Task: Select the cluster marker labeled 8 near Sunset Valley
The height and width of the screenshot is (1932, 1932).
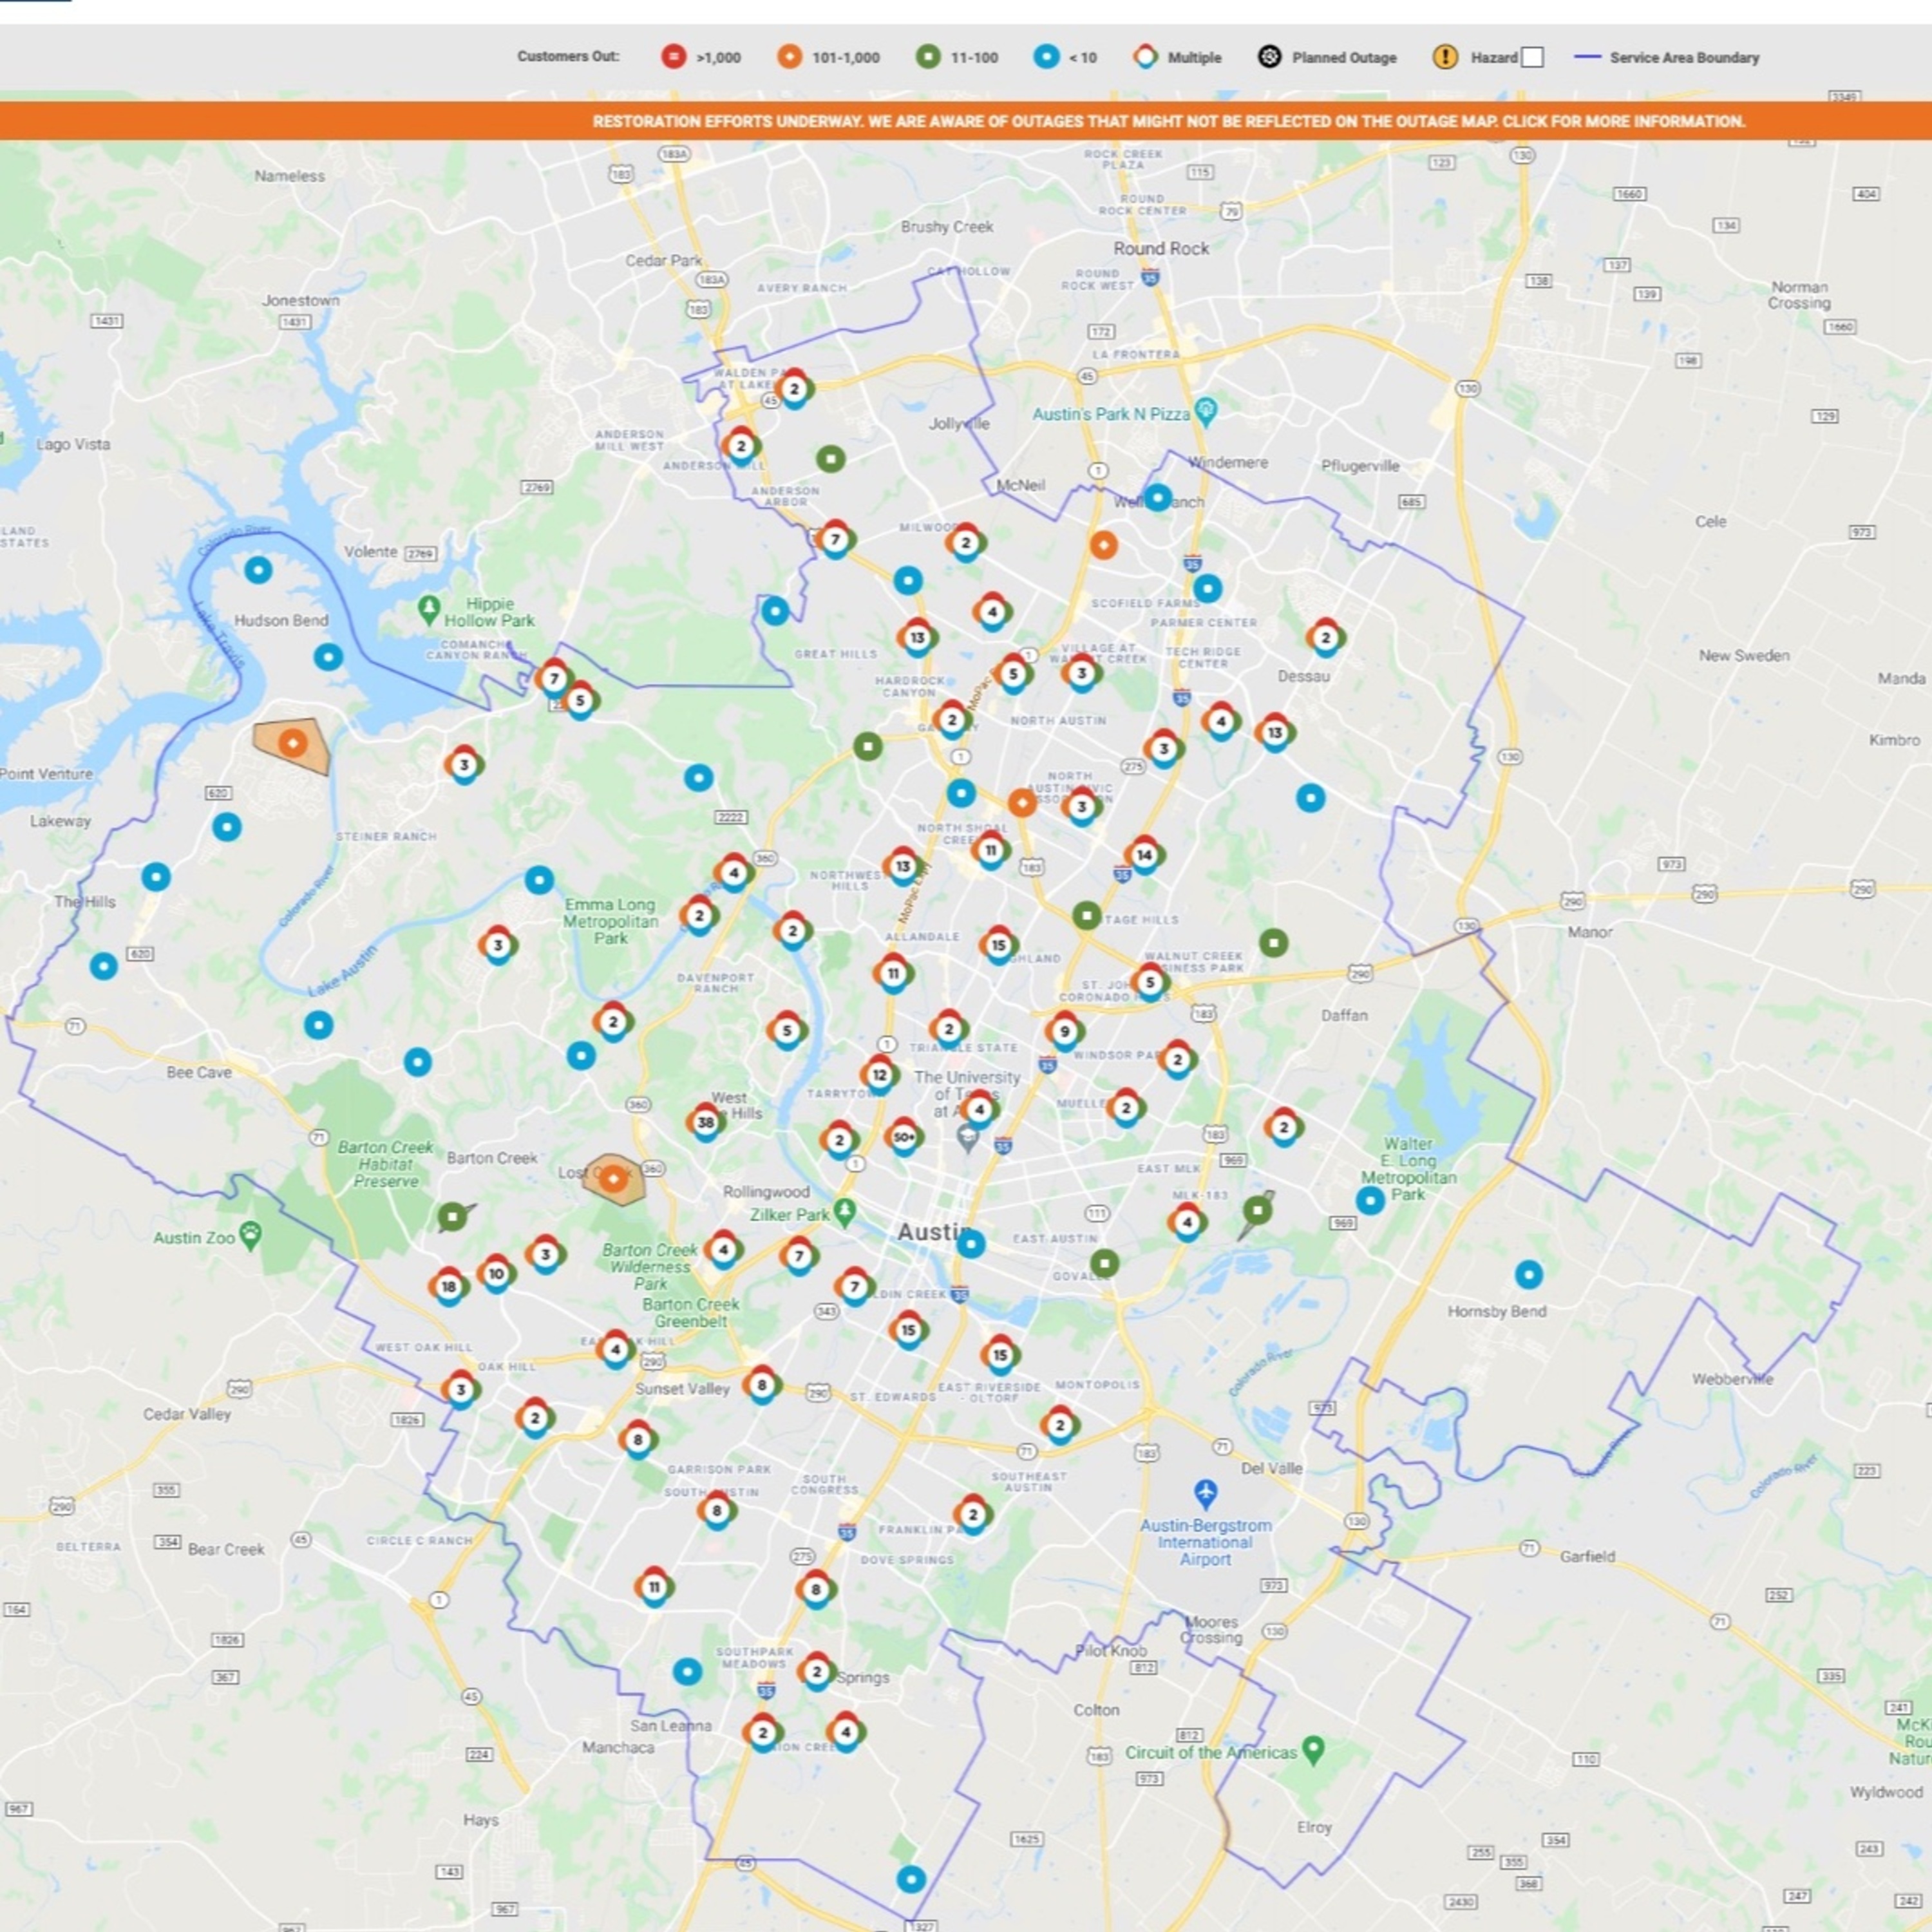Action: point(762,1385)
